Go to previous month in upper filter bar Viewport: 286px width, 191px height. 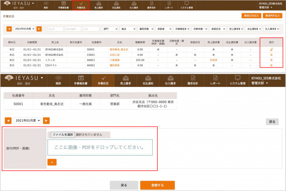tap(9, 29)
